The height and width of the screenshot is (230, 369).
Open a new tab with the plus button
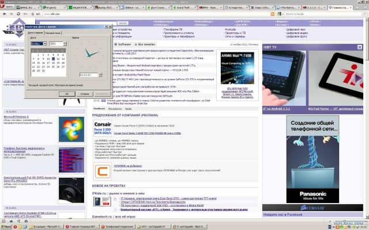[357, 7]
